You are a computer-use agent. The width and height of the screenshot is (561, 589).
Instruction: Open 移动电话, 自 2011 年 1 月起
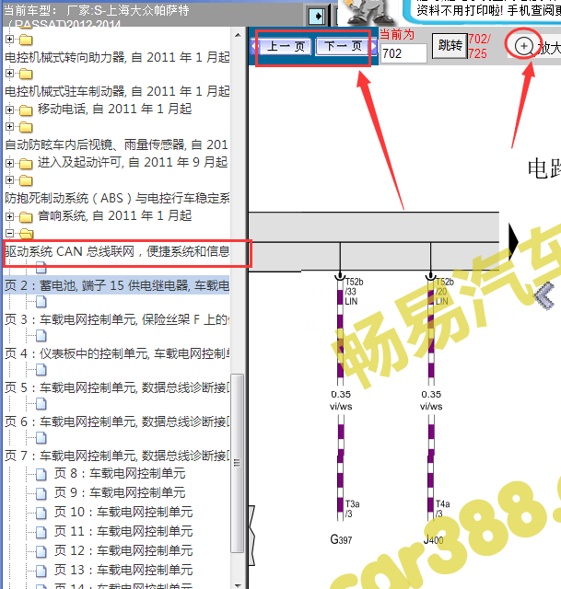click(x=114, y=109)
